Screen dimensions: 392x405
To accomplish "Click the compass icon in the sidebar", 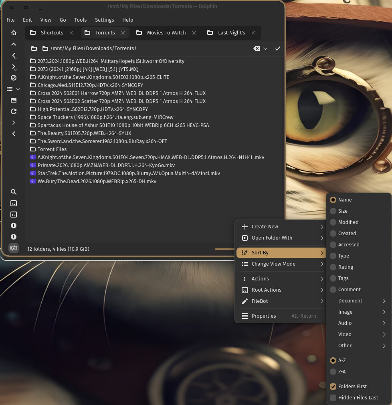I will pyautogui.click(x=14, y=78).
